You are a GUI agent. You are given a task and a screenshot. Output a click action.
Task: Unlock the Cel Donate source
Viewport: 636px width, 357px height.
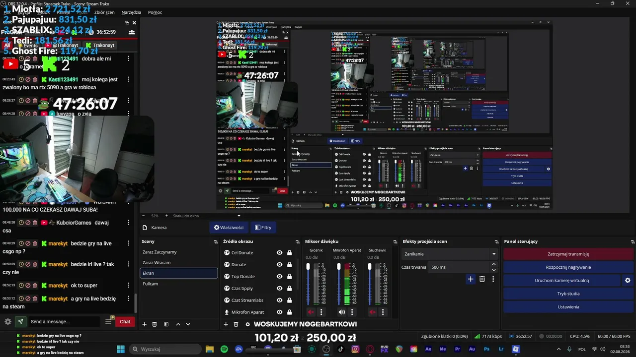click(289, 253)
